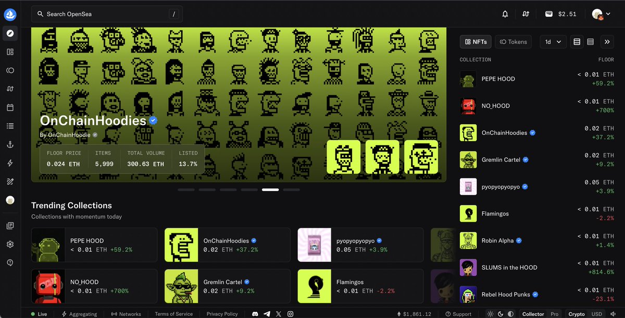Screen dimensions: 625x318
Task: Open the Support link in the footer
Action: point(458,314)
